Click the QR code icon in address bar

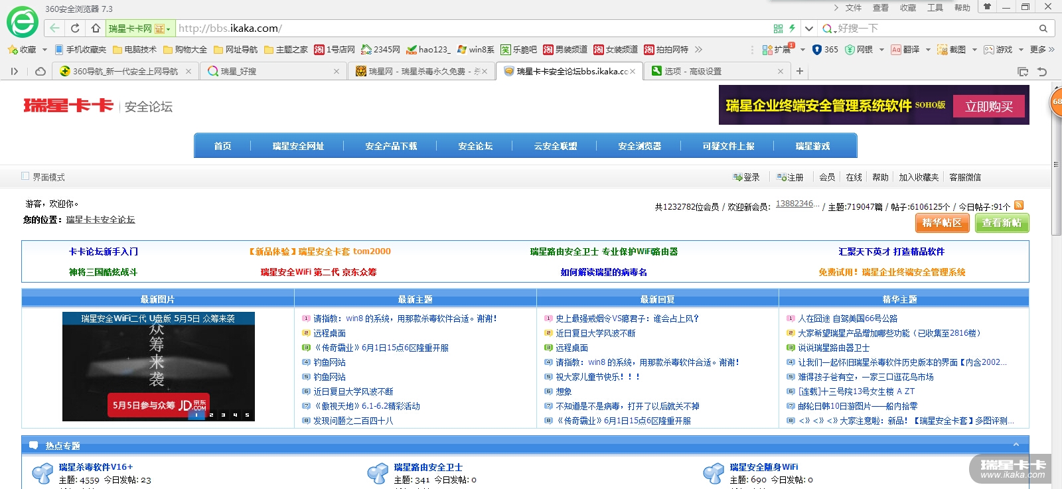(778, 29)
